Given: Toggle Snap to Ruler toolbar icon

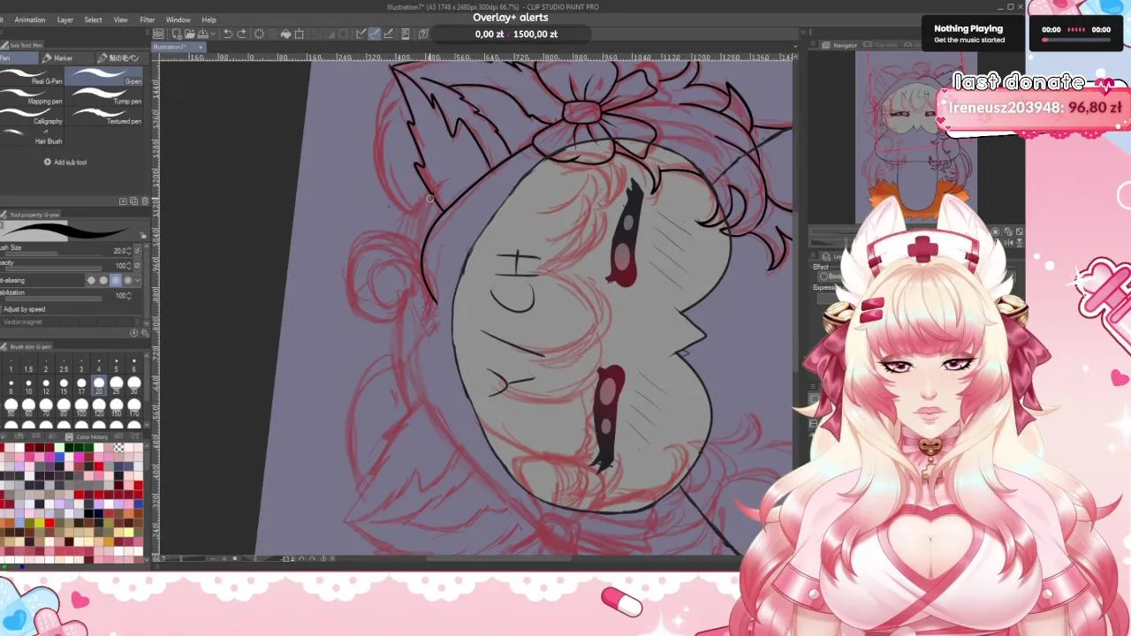Looking at the screenshot, I should point(361,34).
